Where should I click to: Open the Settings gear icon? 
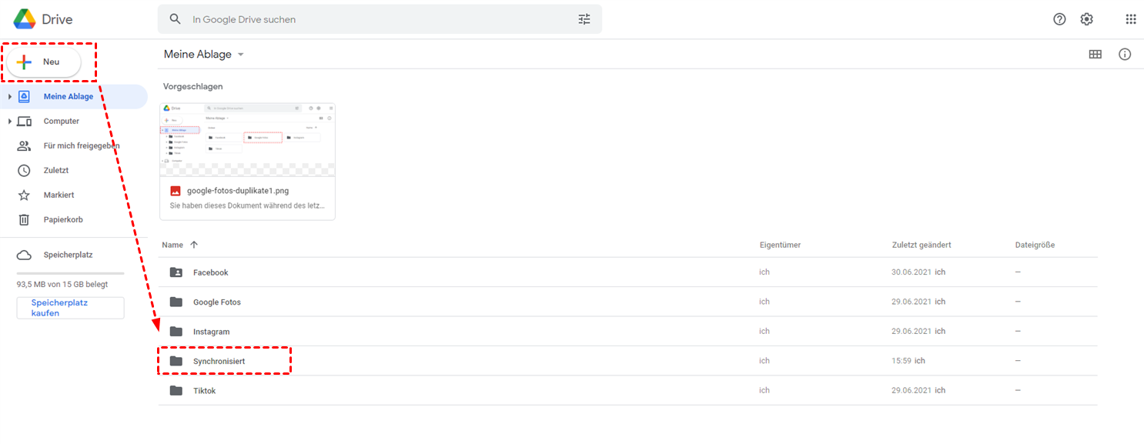(x=1086, y=19)
